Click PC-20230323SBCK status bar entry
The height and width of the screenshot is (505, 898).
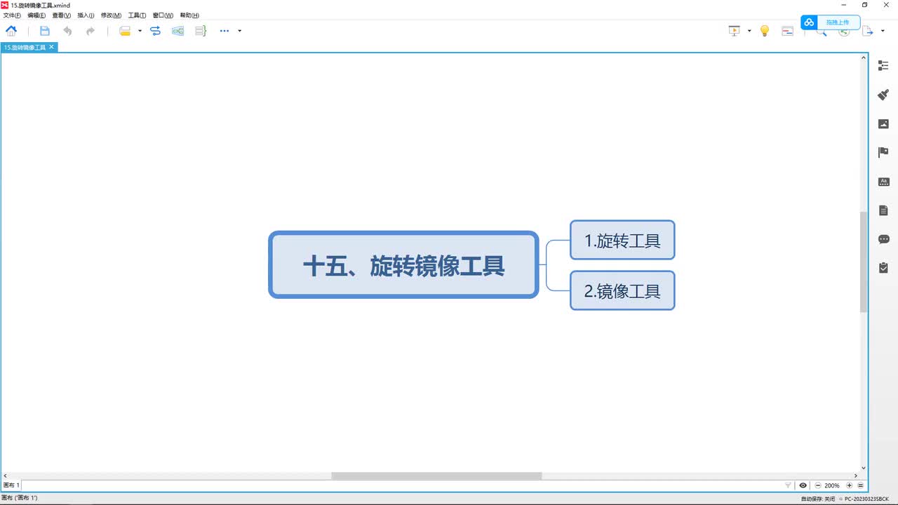[866, 499]
